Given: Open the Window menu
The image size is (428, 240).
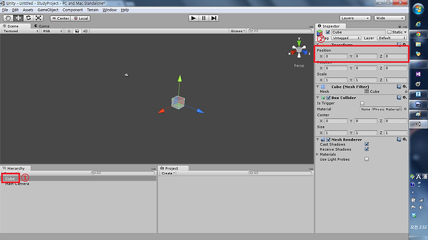Looking at the screenshot, I should 109,10.
